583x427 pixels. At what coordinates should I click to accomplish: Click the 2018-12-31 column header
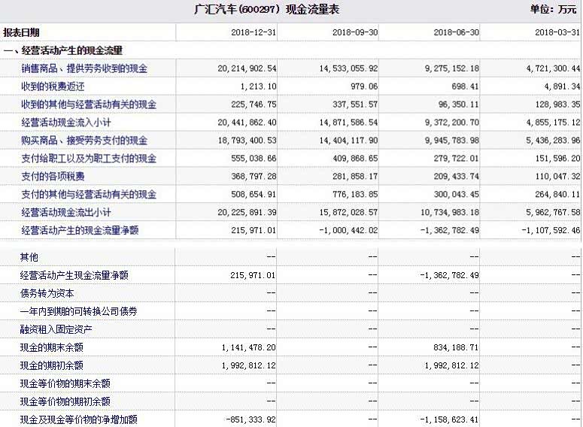(x=254, y=33)
